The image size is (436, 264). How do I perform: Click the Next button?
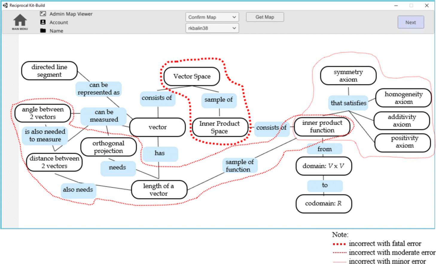point(411,22)
